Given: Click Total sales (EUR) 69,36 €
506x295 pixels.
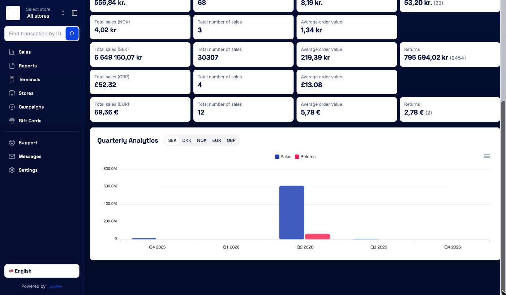Looking at the screenshot, I should (106, 112).
